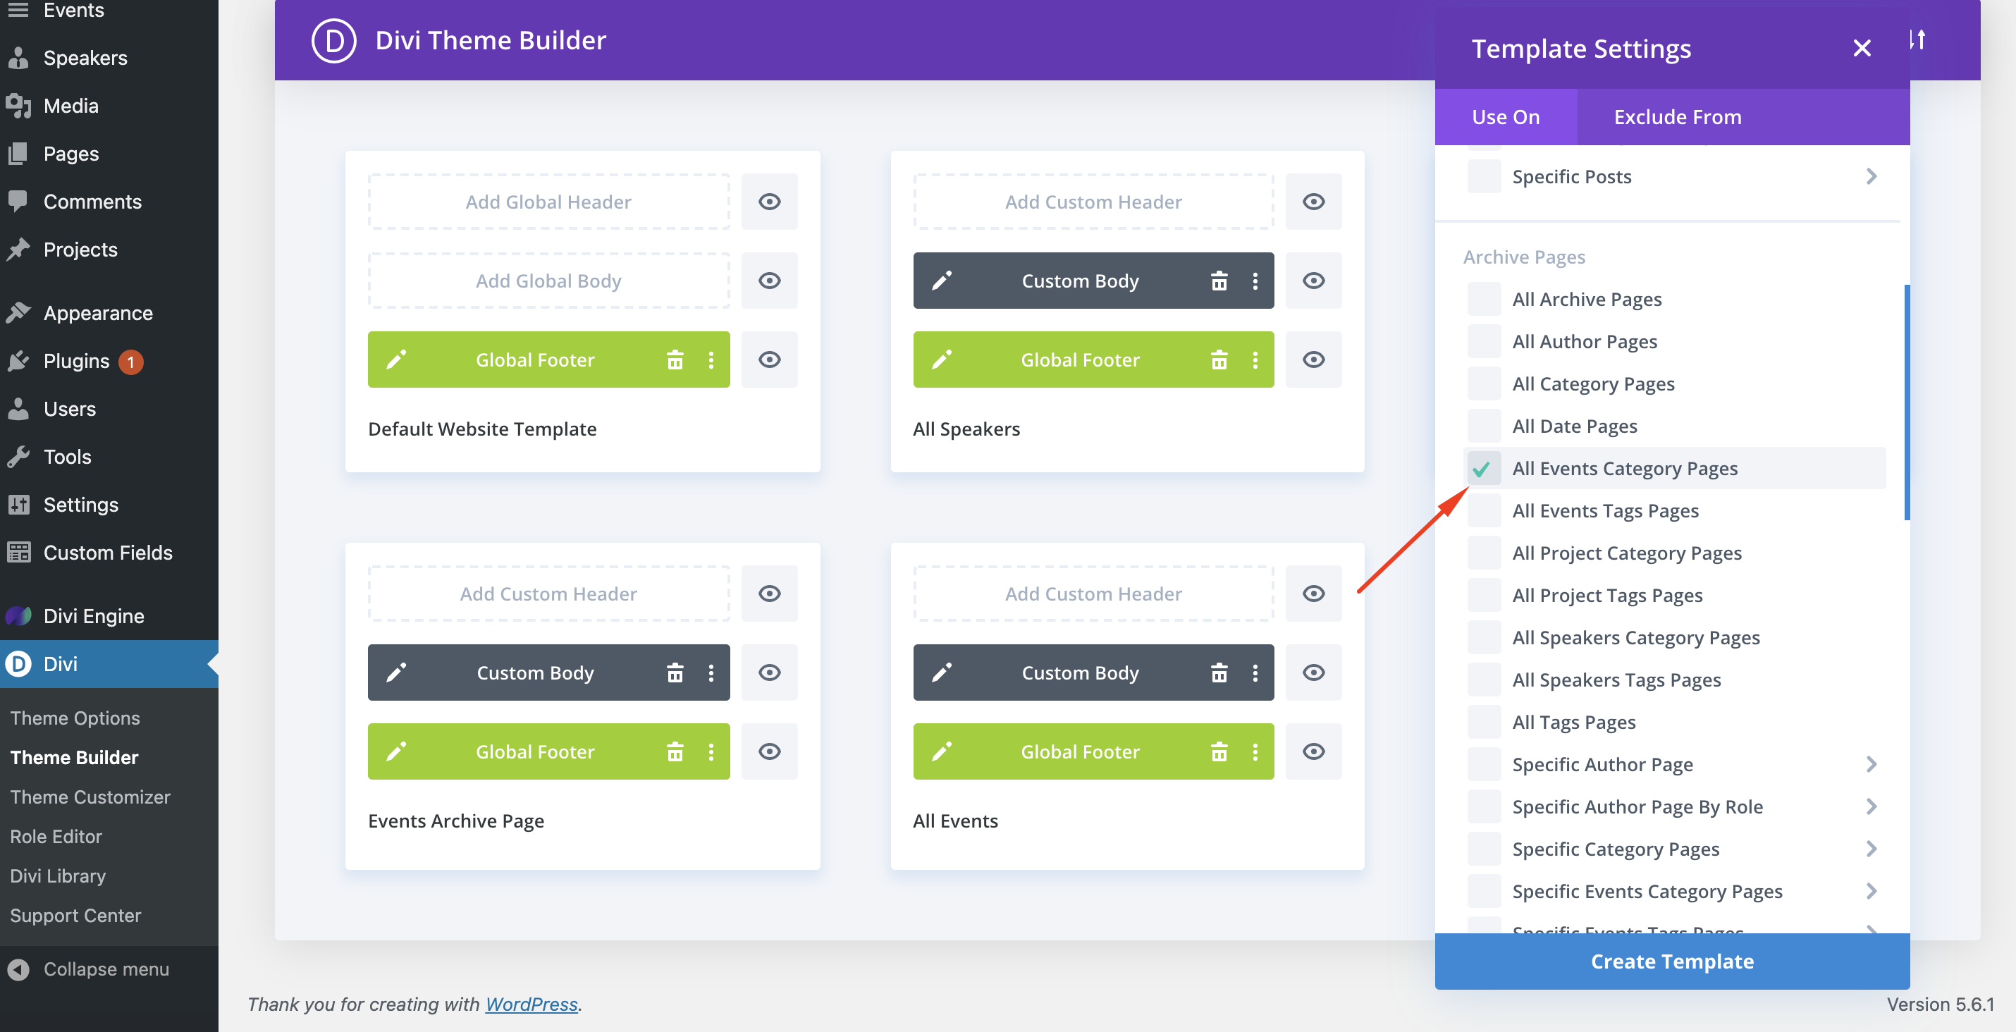
Task: Click trash icon on Events Archive Page Custom Body
Action: click(x=675, y=673)
